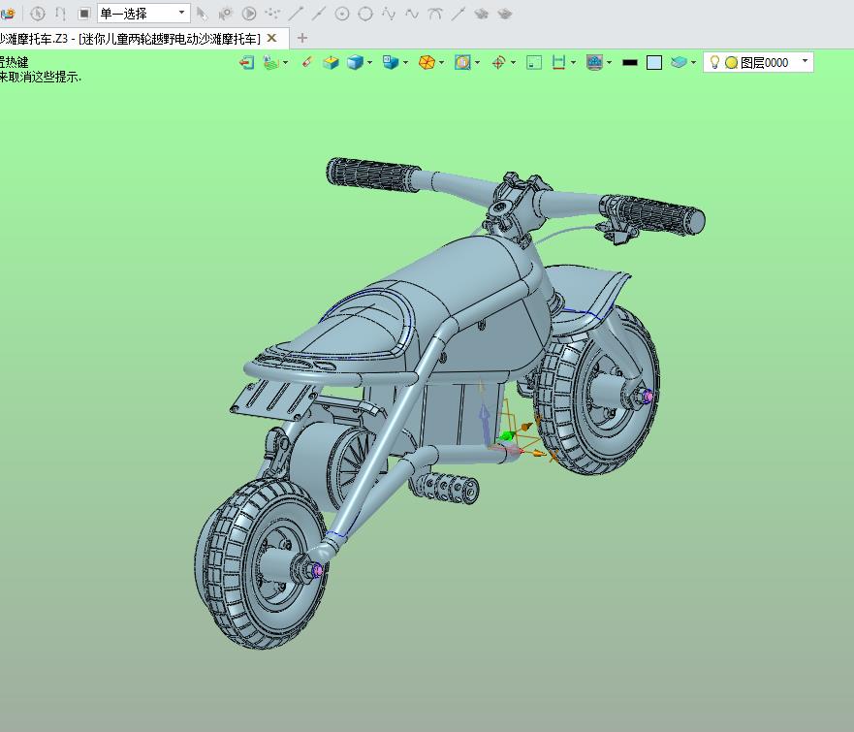Expand the 图层0000 layer dropdown
854x732 pixels.
pyautogui.click(x=805, y=61)
